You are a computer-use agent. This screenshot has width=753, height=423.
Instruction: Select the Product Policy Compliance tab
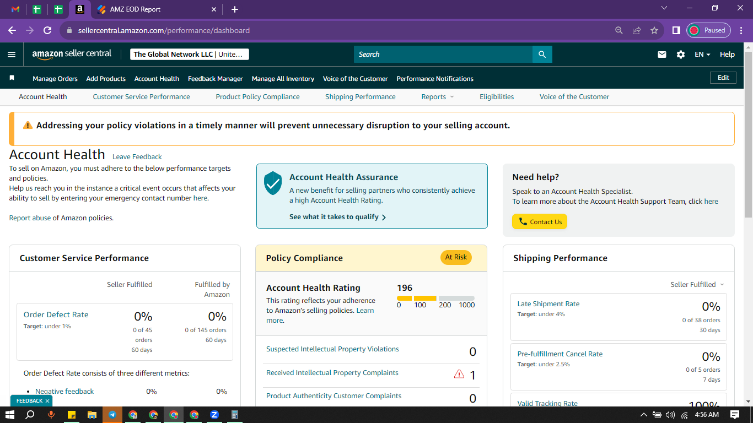point(257,96)
